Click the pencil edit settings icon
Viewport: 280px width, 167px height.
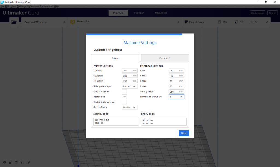[x=267, y=22]
